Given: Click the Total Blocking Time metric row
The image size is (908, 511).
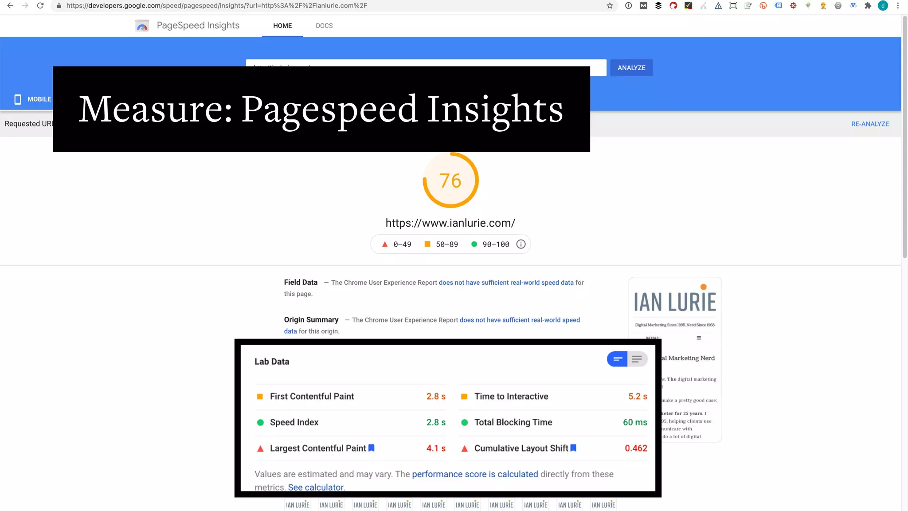Looking at the screenshot, I should click(x=553, y=422).
